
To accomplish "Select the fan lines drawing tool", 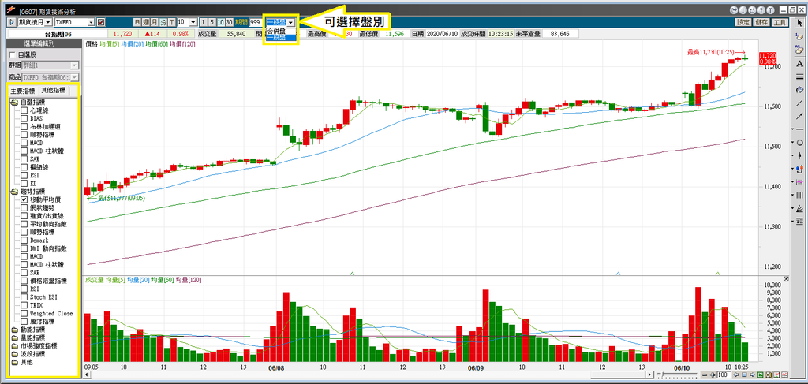I will pos(800,208).
